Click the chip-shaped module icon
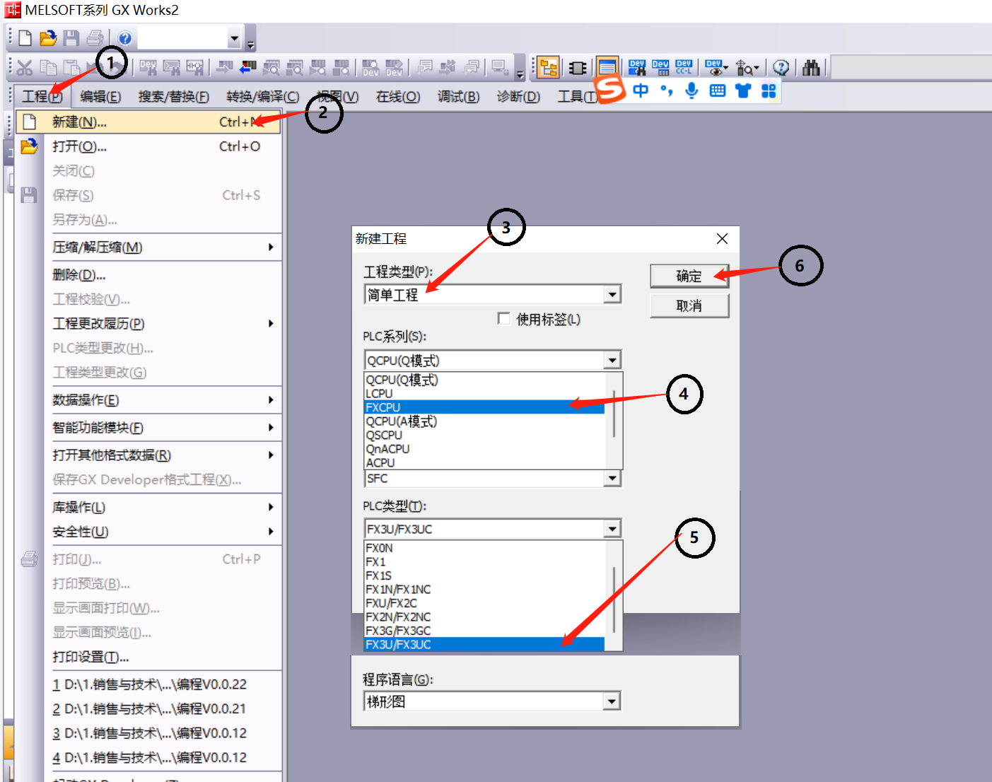The image size is (992, 782). click(578, 67)
